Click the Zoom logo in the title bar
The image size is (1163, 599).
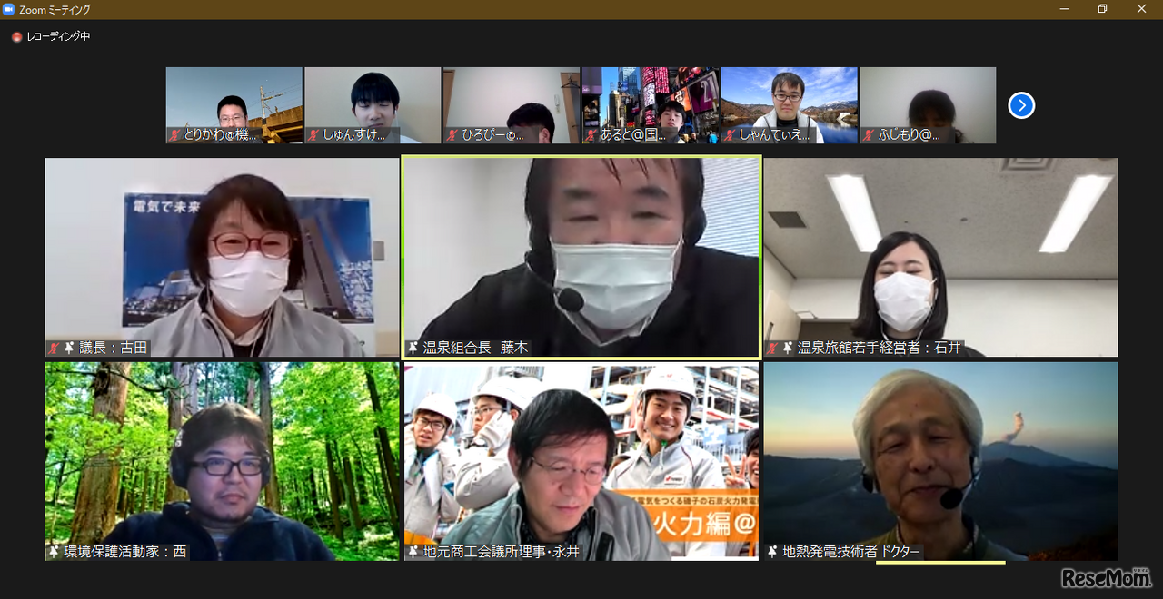point(9,9)
